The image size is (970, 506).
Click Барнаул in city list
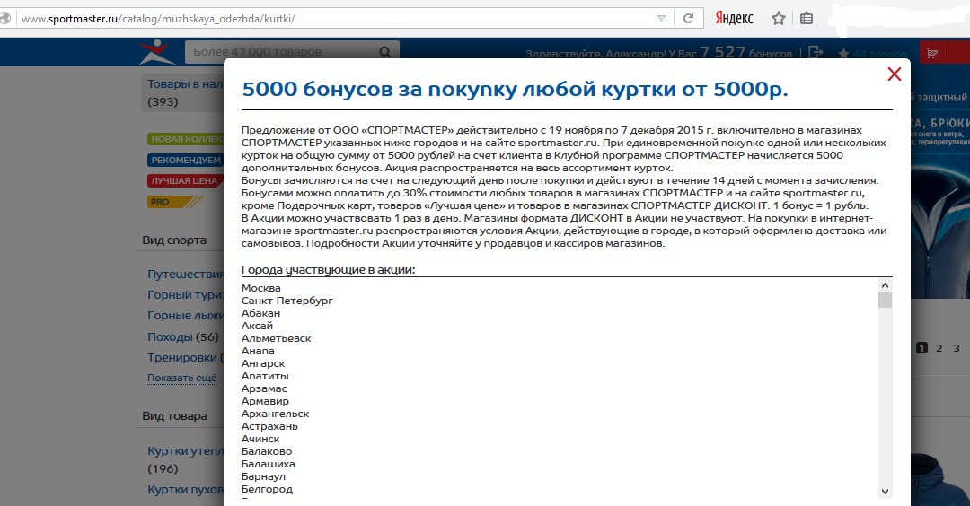click(x=263, y=476)
